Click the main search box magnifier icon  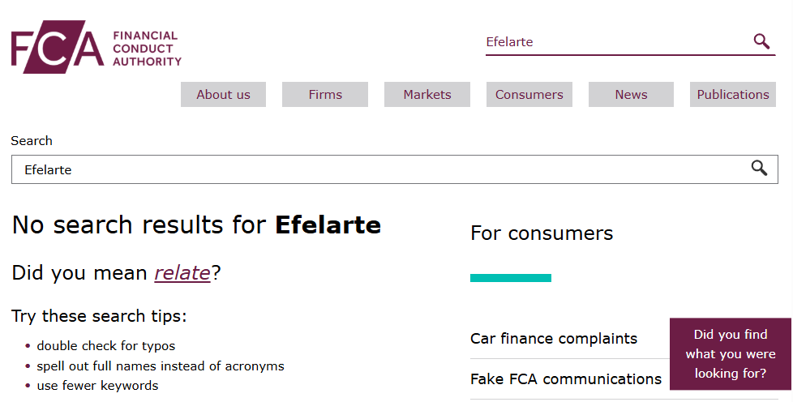tap(759, 168)
